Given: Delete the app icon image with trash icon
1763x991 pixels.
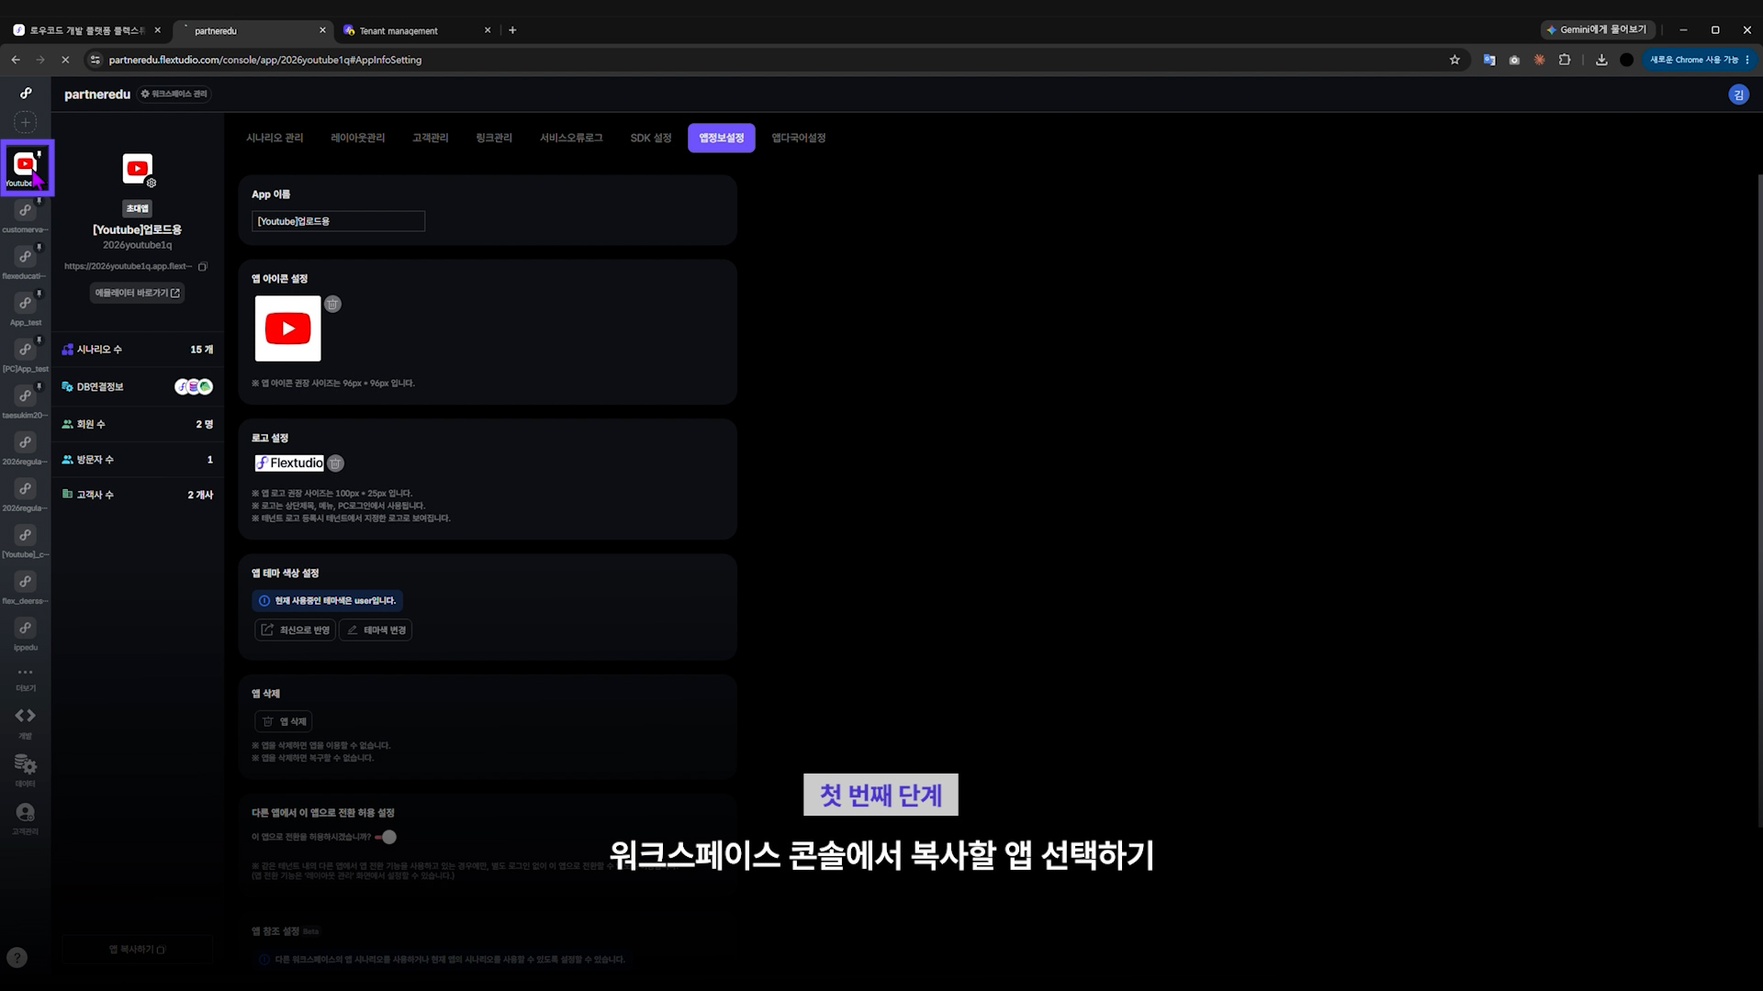Looking at the screenshot, I should (332, 304).
